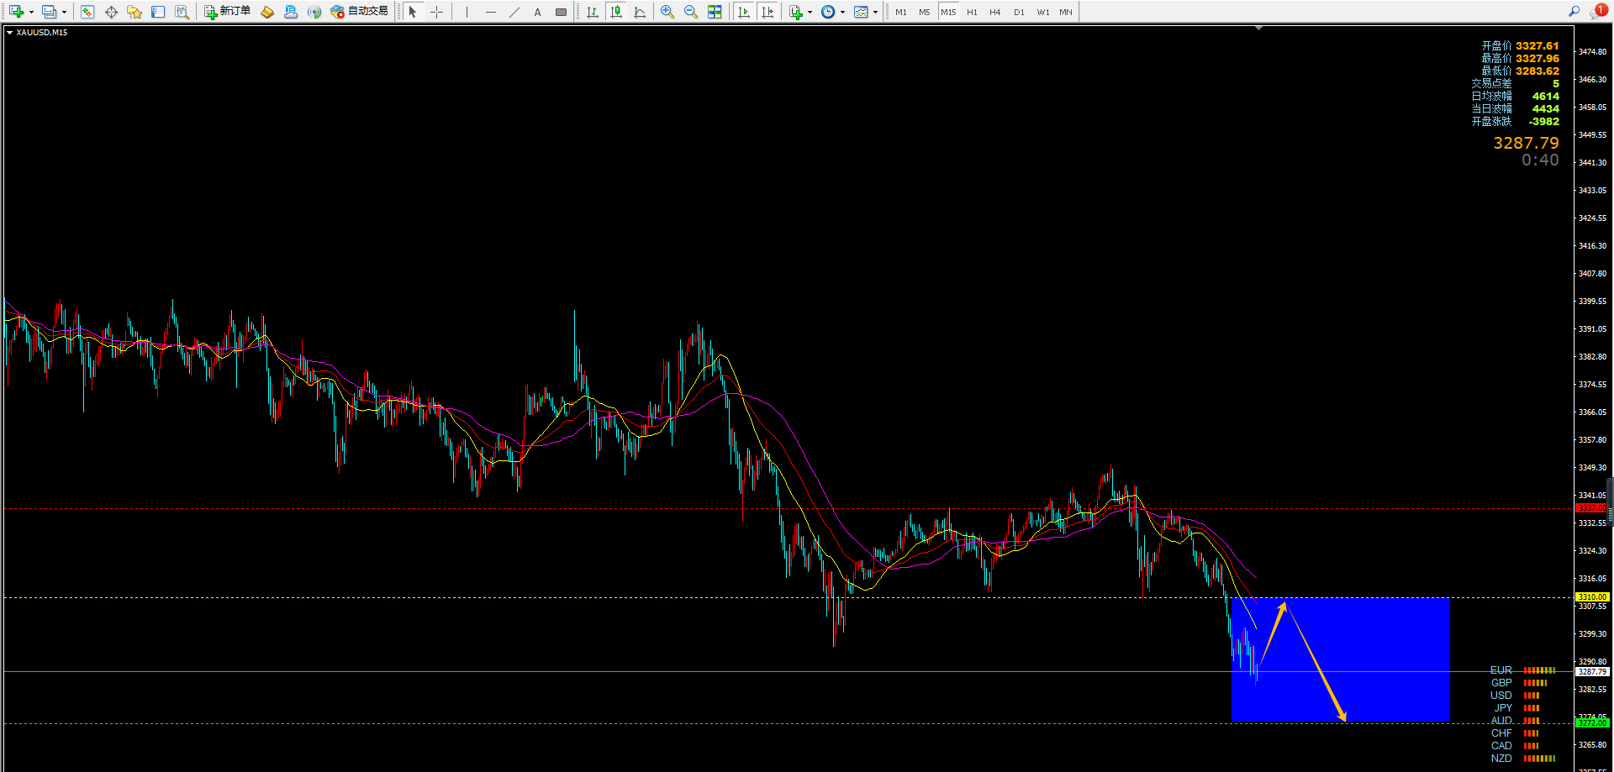Screen dimensions: 1614x772
Task: Expand the new chart dropdown arrow
Action: click(31, 12)
